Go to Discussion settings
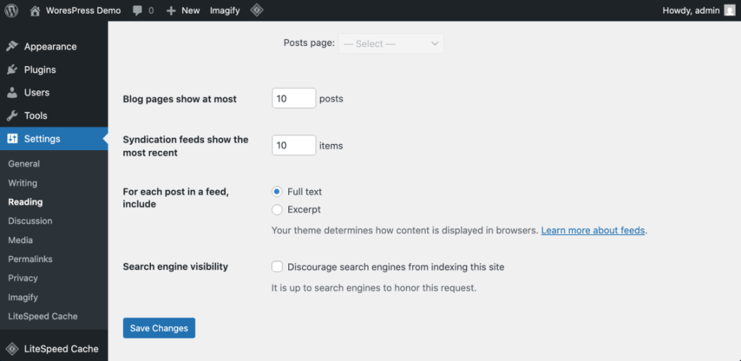Viewport: 741px width, 361px height. click(30, 221)
